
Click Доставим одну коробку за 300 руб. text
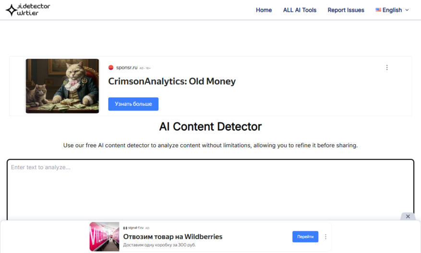click(x=159, y=245)
